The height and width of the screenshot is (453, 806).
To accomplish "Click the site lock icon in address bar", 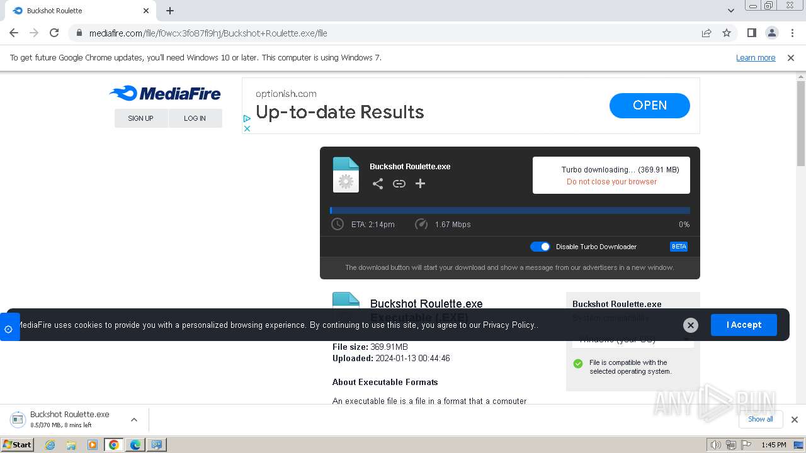I will point(79,33).
